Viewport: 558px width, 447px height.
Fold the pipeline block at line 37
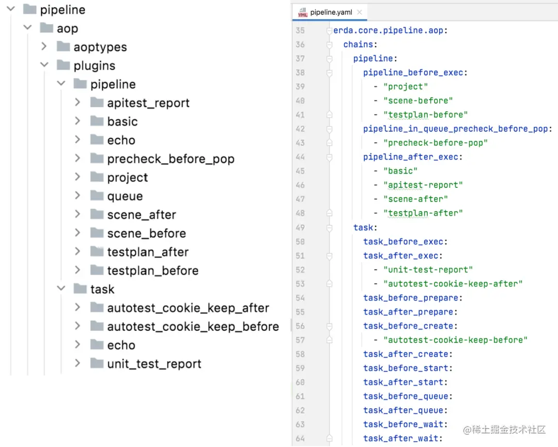(x=329, y=59)
